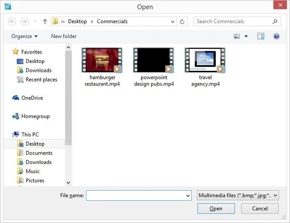Click the Homegroup globe icon

coord(16,116)
